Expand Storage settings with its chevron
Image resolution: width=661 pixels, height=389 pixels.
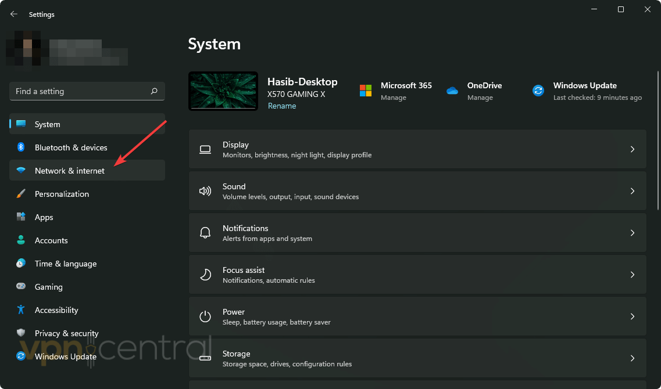coord(632,358)
